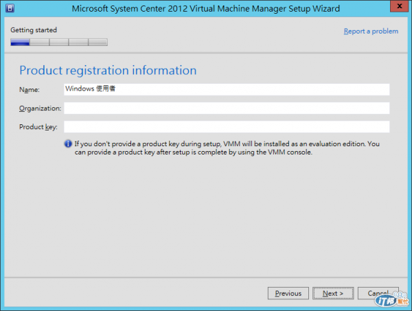The height and width of the screenshot is (311, 412).
Task: Click the last progress bar segment
Action: point(98,42)
